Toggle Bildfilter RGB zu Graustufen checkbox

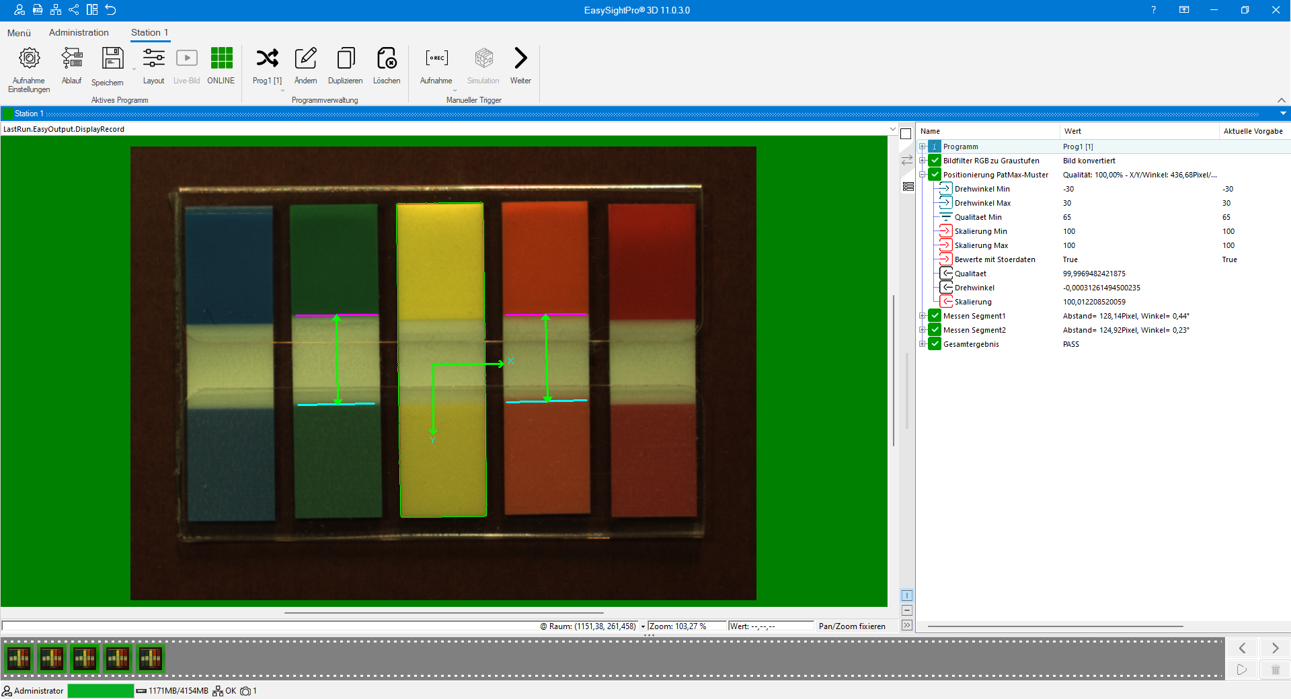[x=935, y=161]
